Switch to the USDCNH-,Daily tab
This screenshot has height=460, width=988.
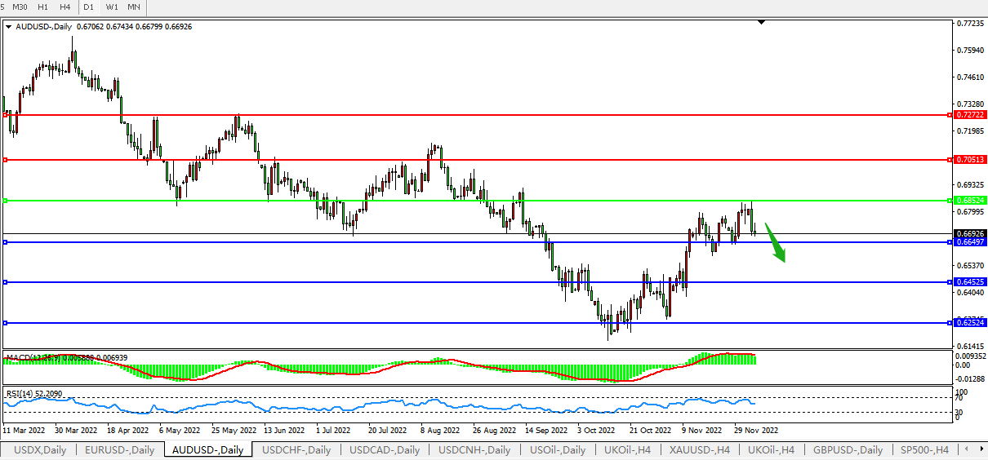[x=474, y=449]
